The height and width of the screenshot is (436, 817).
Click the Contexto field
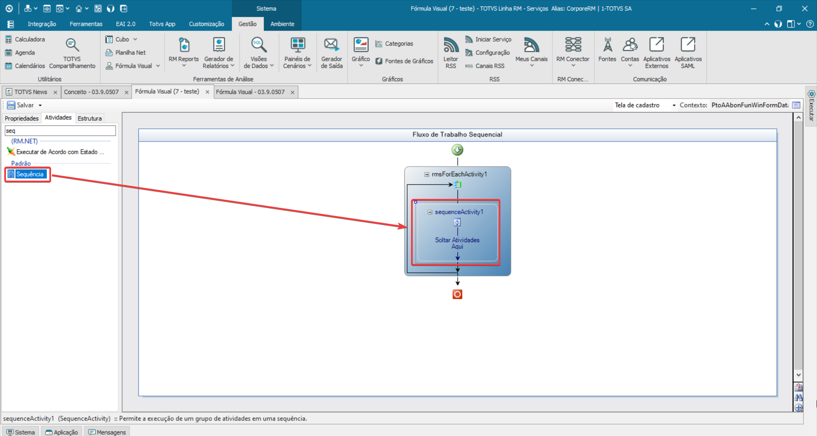click(750, 105)
